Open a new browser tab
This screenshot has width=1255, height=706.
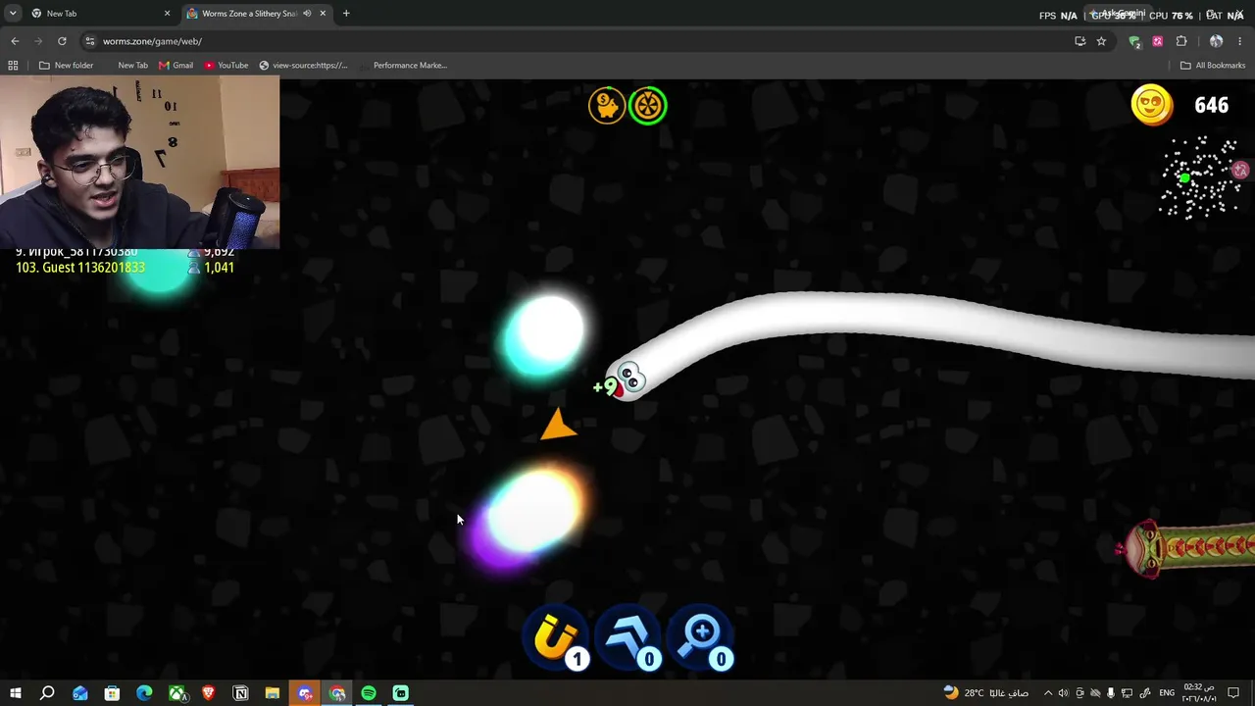coord(346,14)
